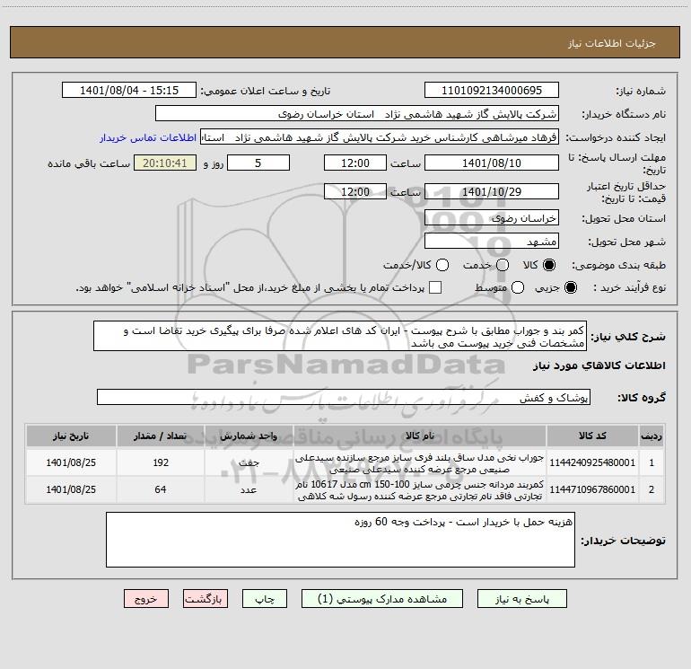Select the کالا radio button
This screenshot has width=691, height=669.
[550, 266]
